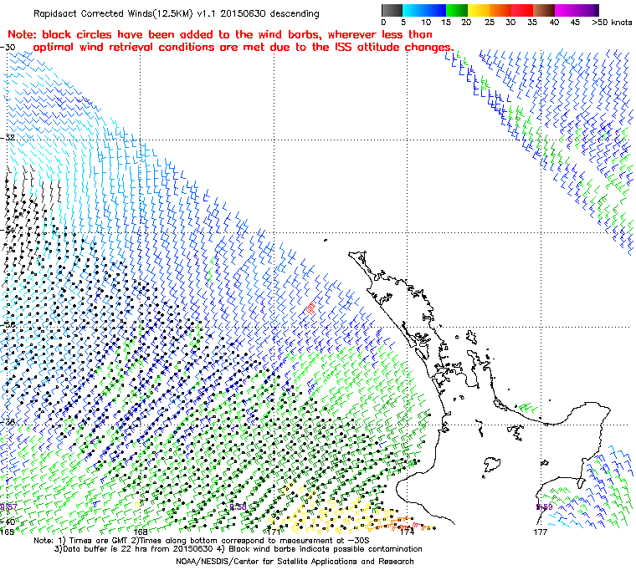
Task: Click the gray 0-5 knots legend segment
Action: coord(392,10)
